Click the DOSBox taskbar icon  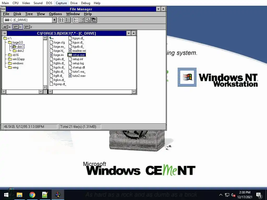click(58, 195)
